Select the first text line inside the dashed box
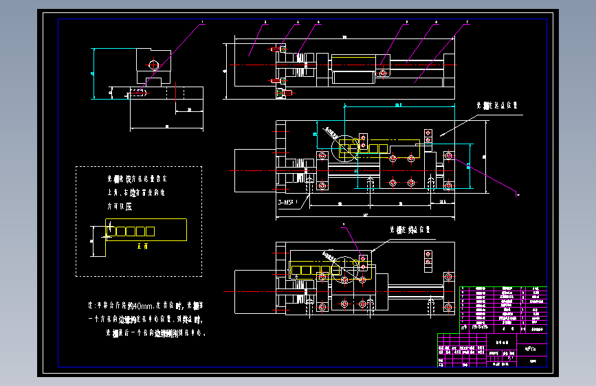Image resolution: width=596 pixels, height=386 pixels. [137, 179]
